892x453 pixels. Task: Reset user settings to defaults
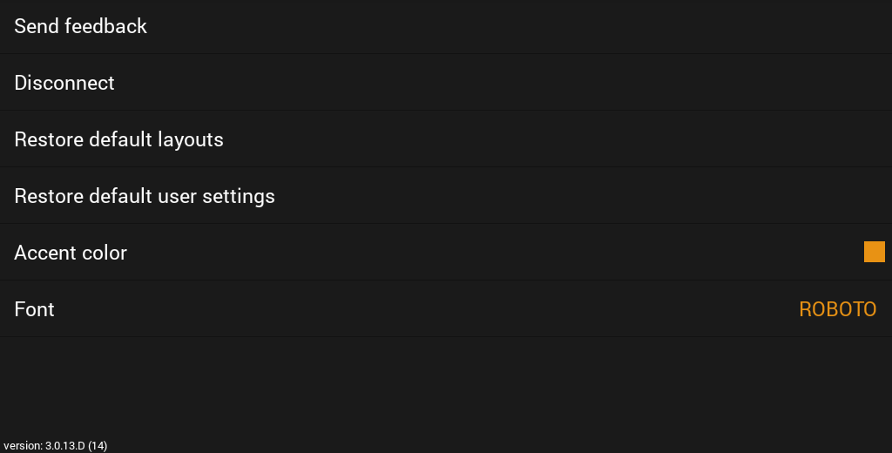(145, 196)
